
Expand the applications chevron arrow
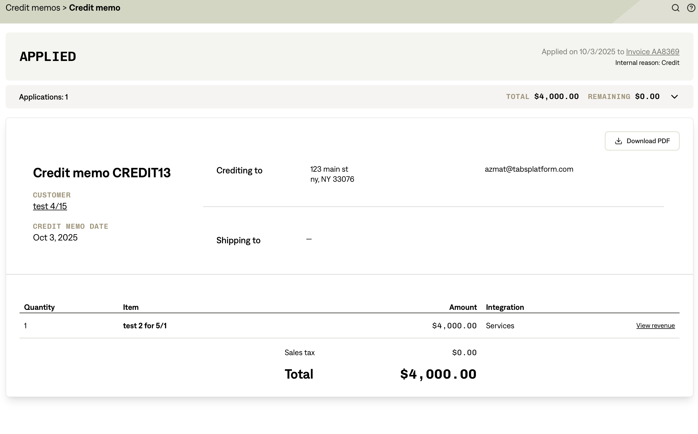point(675,97)
